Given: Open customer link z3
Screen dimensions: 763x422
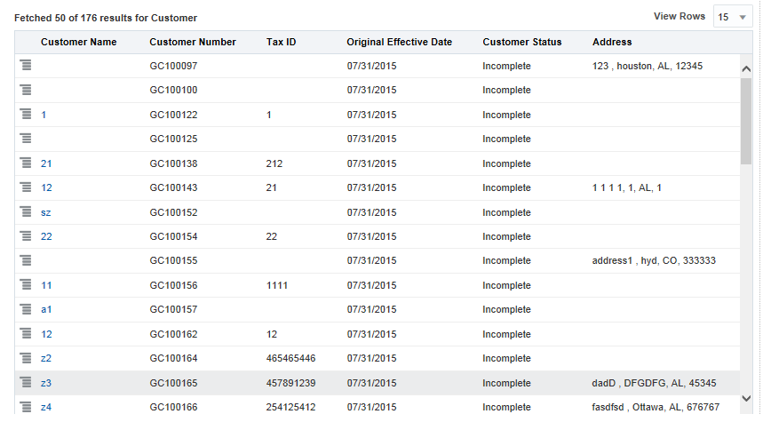Looking at the screenshot, I should pos(46,383).
